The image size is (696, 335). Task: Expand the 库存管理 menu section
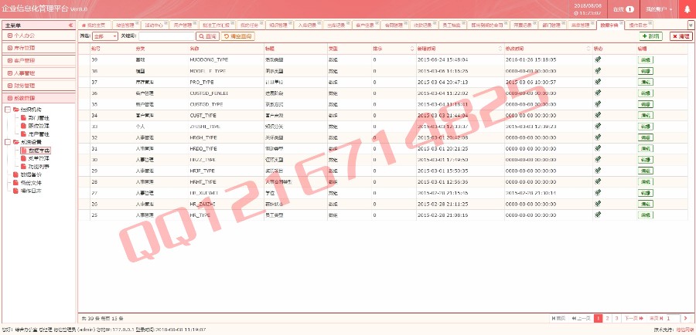click(x=39, y=47)
